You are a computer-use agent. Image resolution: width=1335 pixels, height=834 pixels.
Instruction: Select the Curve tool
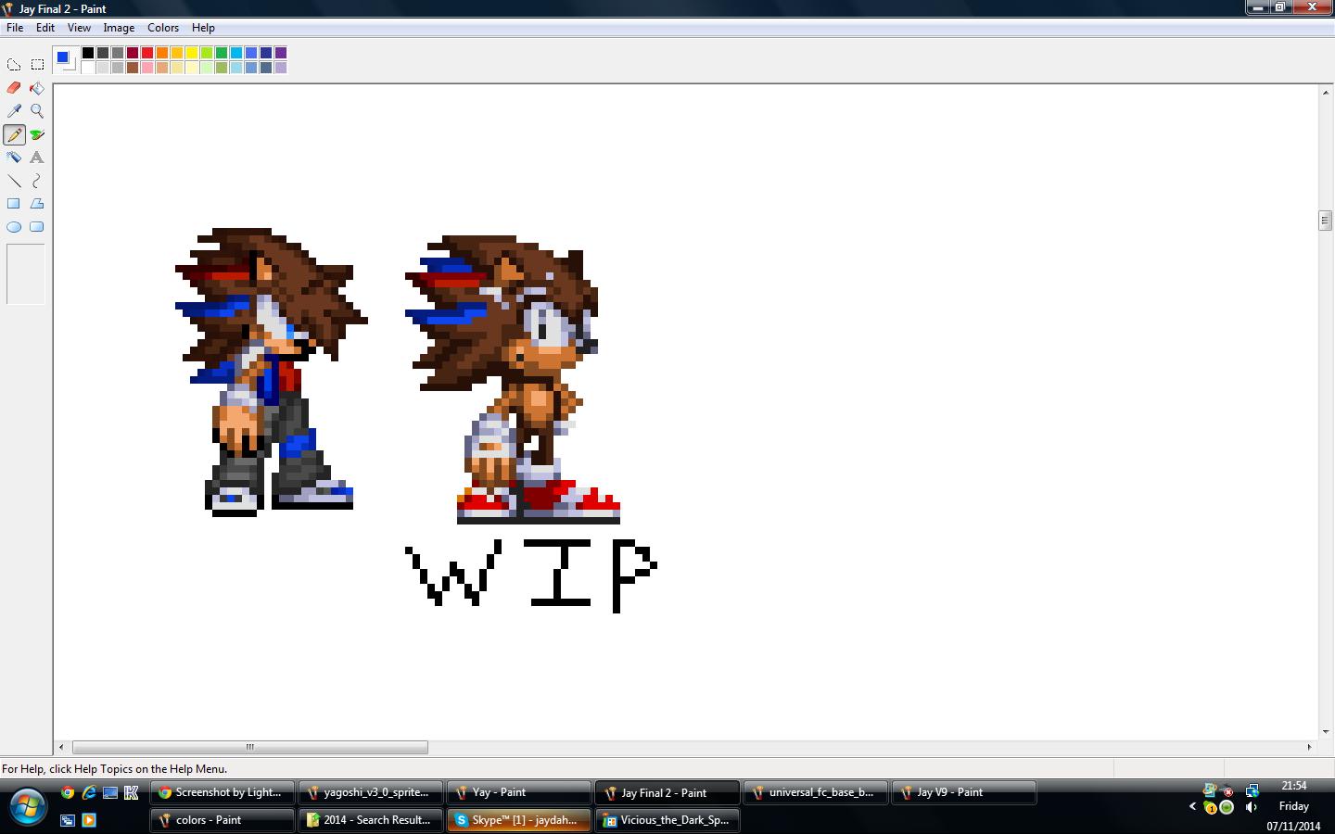37,181
